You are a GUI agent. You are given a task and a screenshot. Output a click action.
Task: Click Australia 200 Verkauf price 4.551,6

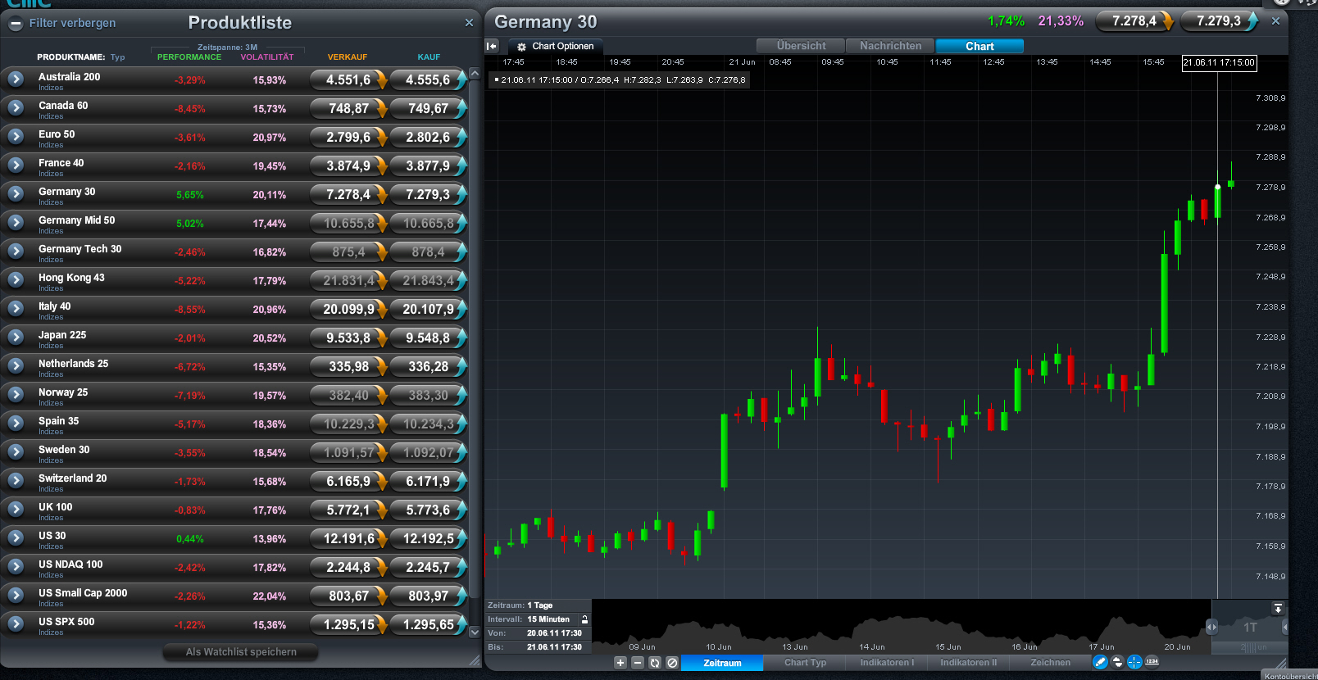[x=348, y=79]
